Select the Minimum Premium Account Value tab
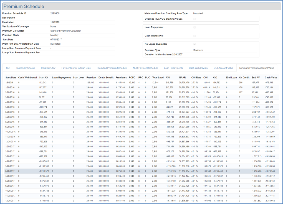 (x=257, y=68)
